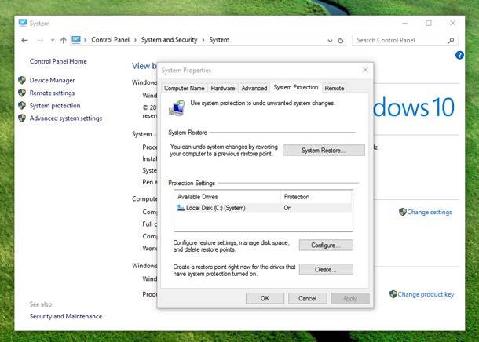Click the forward navigation arrow

click(40, 40)
